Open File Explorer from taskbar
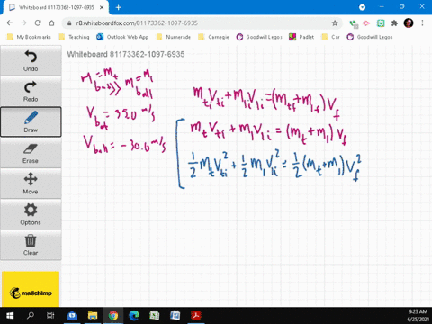This screenshot has height=324, width=432. pos(93,316)
